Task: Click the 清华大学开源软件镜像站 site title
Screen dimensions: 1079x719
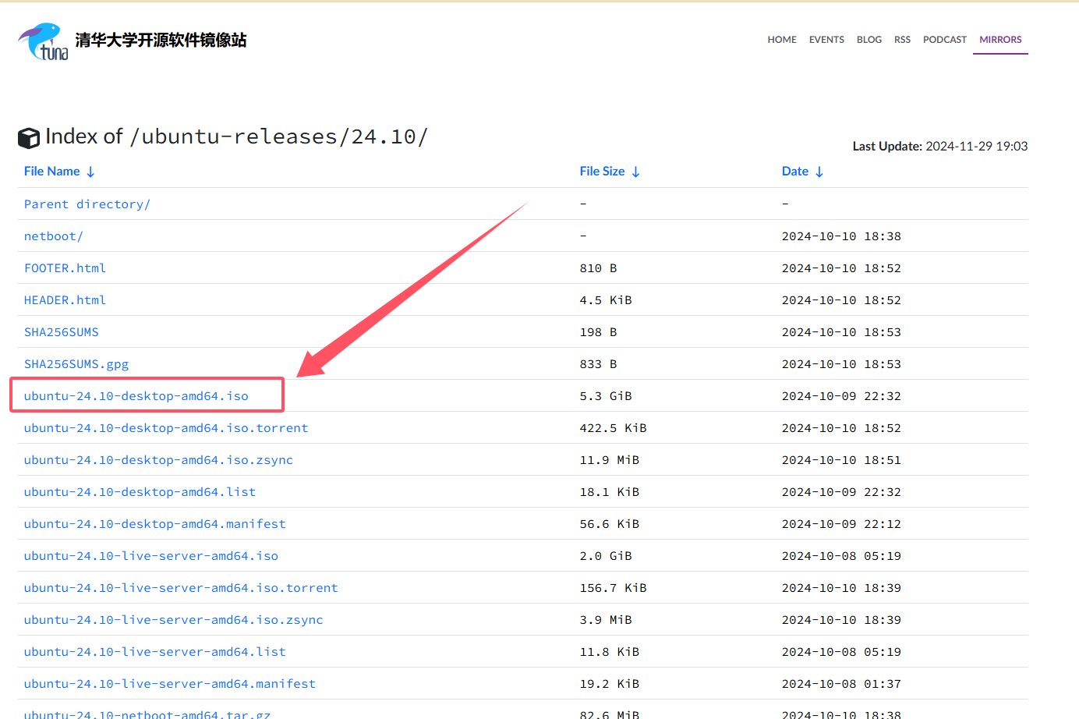Action: coord(161,41)
